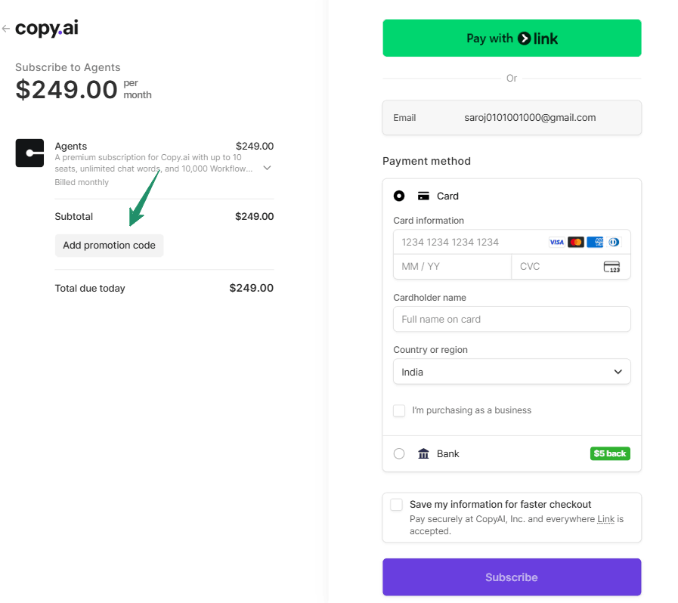Click the Mastercard brand icon
Viewport: 678px width, 603px height.
[576, 242]
